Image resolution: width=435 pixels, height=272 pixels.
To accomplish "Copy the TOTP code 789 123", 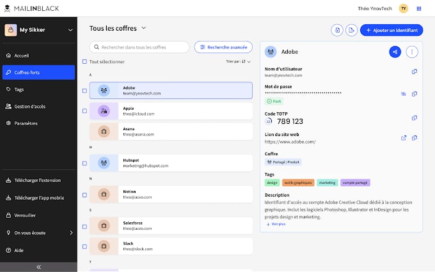I will tap(415, 118).
